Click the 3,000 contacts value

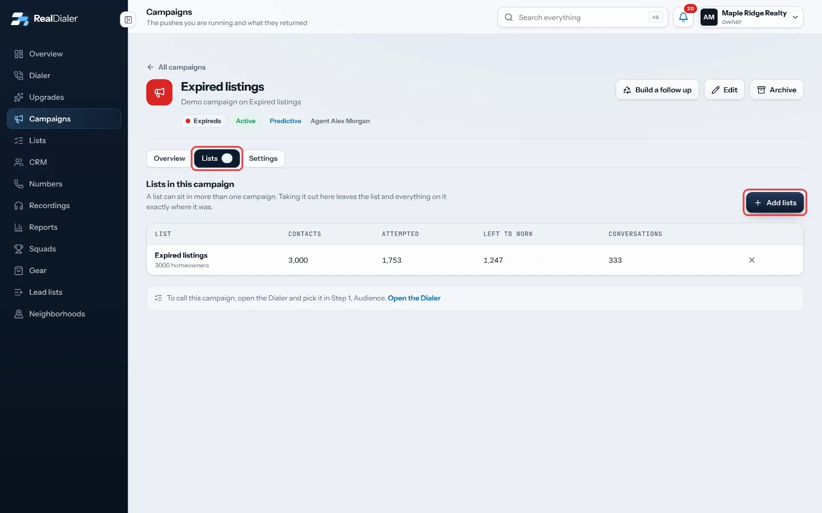point(298,260)
